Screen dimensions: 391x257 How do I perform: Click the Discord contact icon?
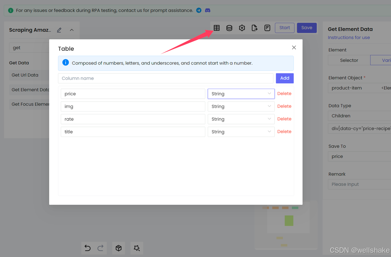(208, 10)
